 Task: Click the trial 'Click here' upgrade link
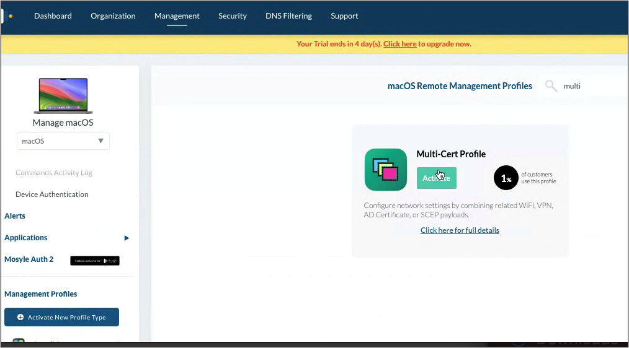point(400,44)
